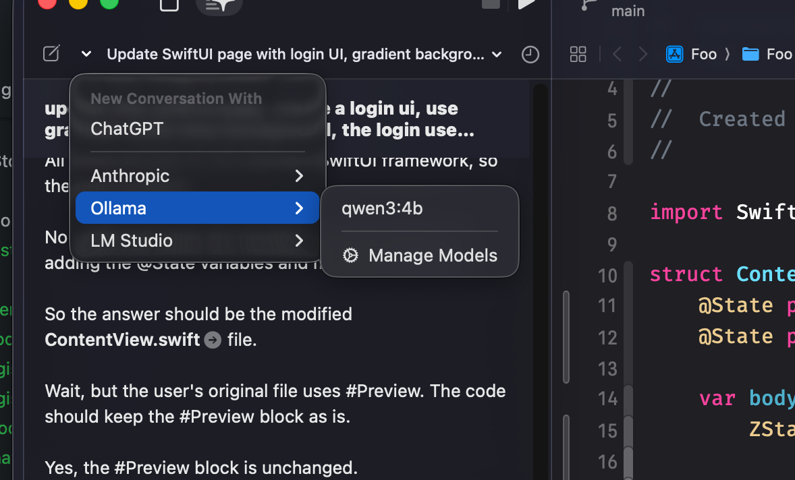795x480 pixels.
Task: Open the conversation title dropdown
Action: tap(497, 54)
